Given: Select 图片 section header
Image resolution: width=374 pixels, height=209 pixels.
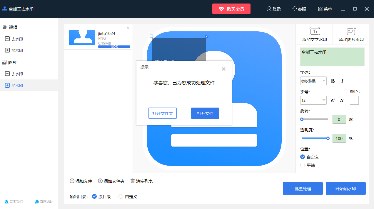Looking at the screenshot, I should pos(9,62).
